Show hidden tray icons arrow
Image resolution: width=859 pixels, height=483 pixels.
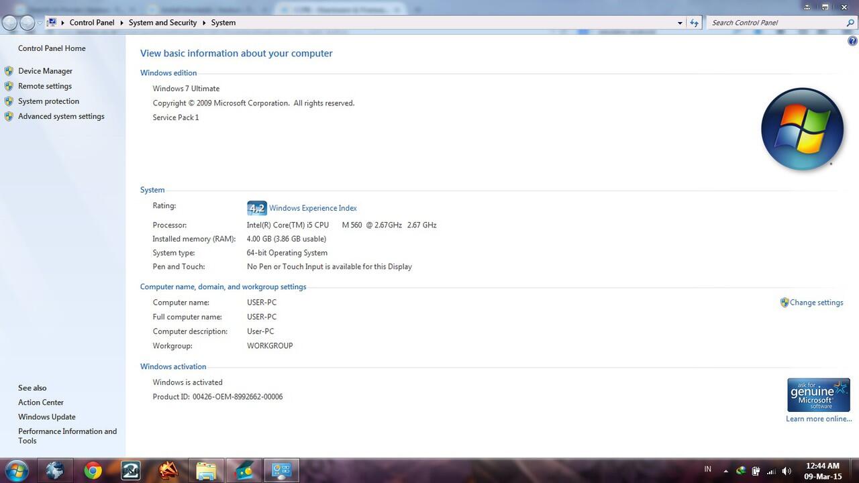click(x=725, y=471)
